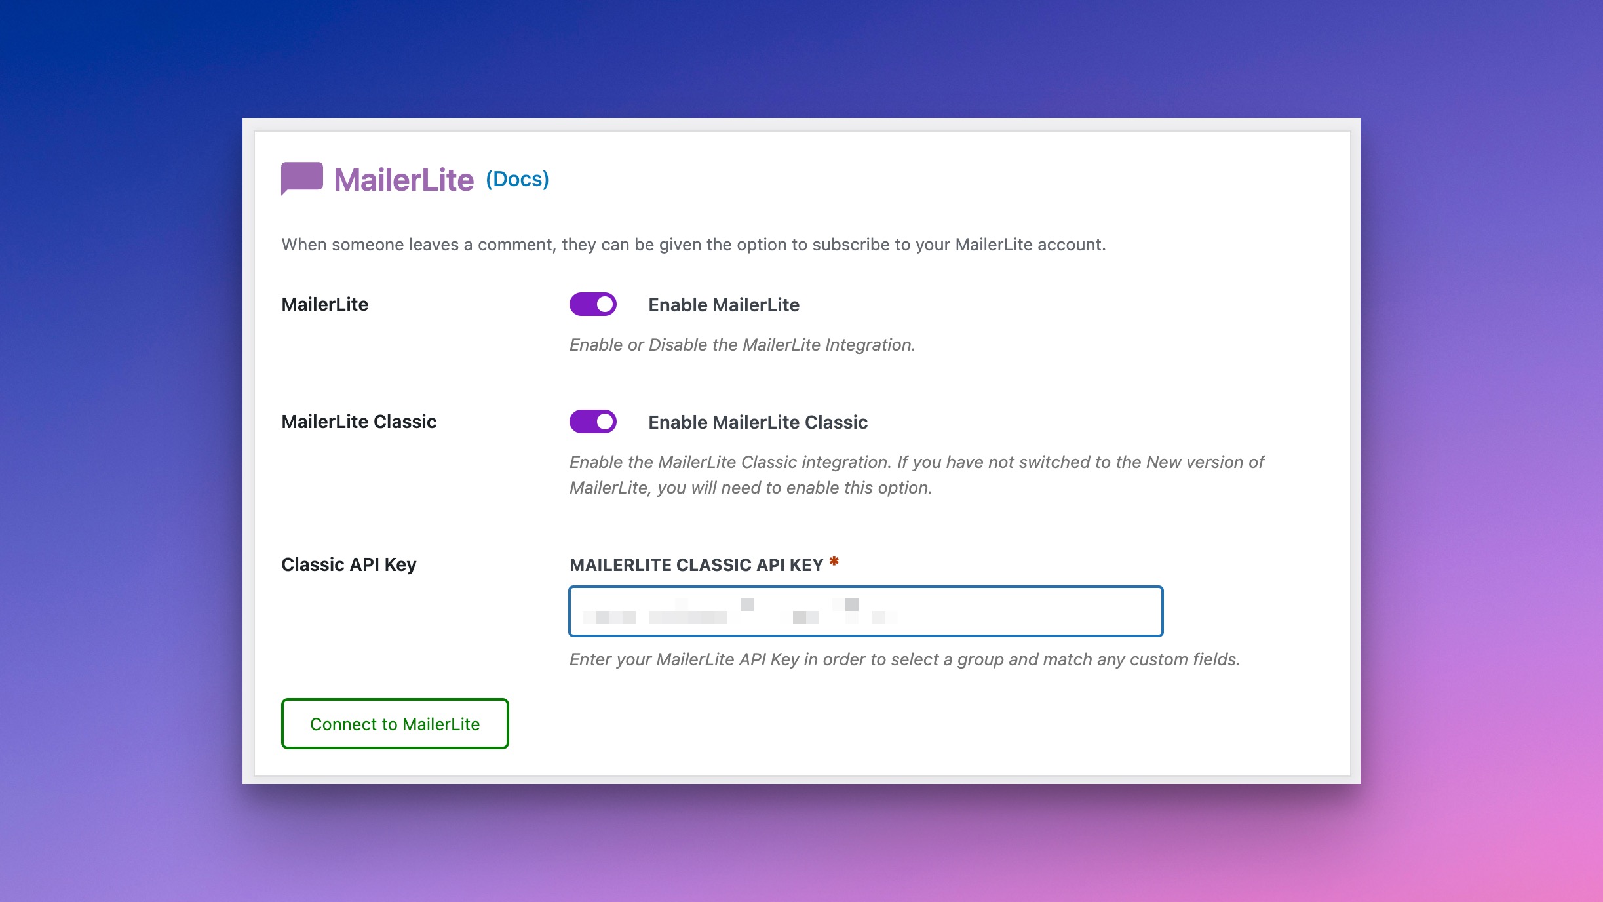Screen dimensions: 1603x902
Task: Click the Enable MailerLite Classic label text
Action: point(758,422)
